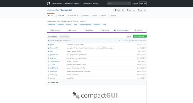Open the Update WikiDB_Games latest commit message
The width and height of the screenshot is (193, 103).
tap(65, 41)
